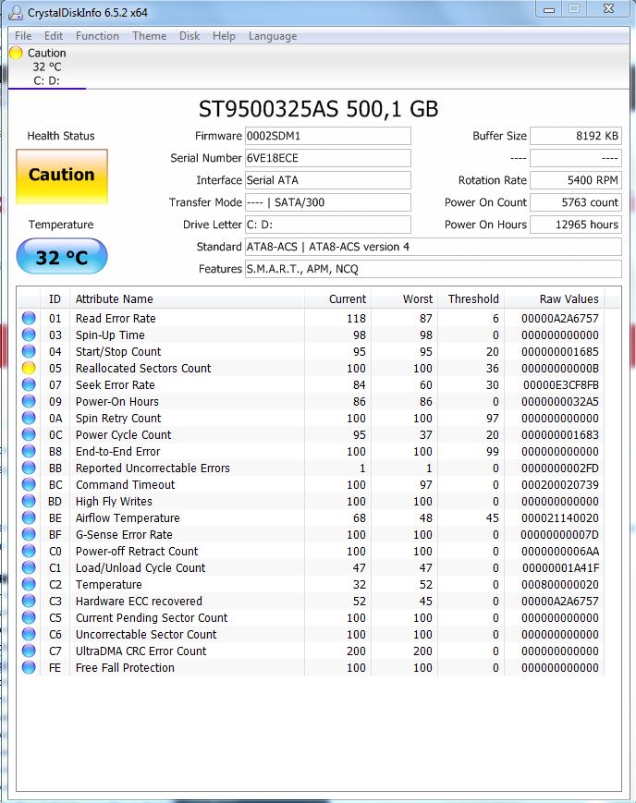
Task: Click the blue status icon for Read Error Rate
Action: click(29, 318)
